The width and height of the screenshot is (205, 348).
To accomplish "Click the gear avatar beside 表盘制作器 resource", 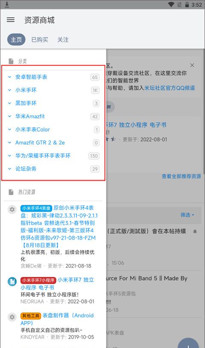I will click(12, 317).
